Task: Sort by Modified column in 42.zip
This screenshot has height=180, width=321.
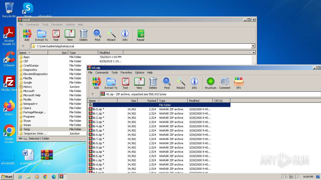Action: click(200, 100)
